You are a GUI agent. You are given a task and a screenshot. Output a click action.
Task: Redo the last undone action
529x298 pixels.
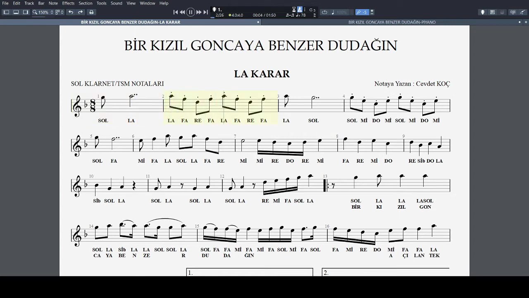click(81, 12)
